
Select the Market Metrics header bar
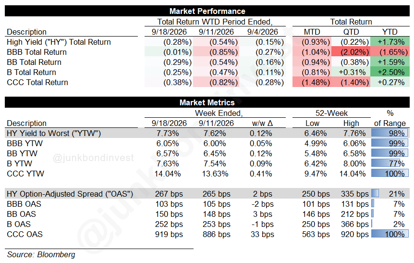207,102
